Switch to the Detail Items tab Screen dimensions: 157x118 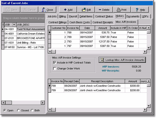point(86,16)
